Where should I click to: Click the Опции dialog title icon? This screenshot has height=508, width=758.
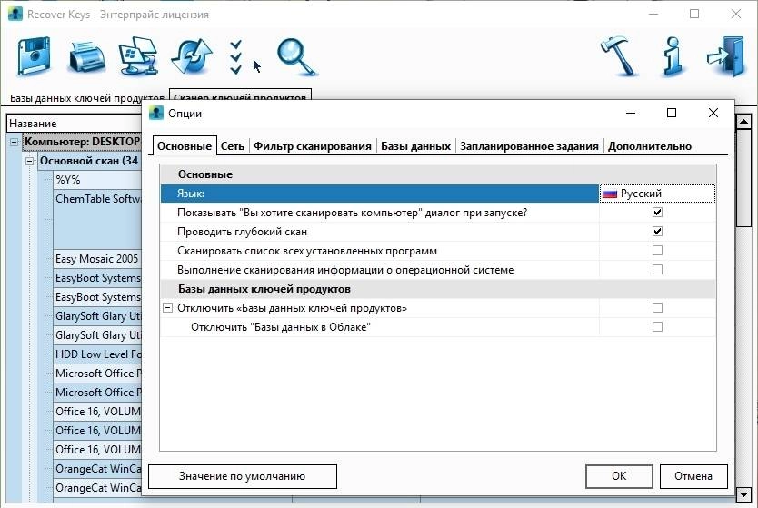click(x=156, y=113)
